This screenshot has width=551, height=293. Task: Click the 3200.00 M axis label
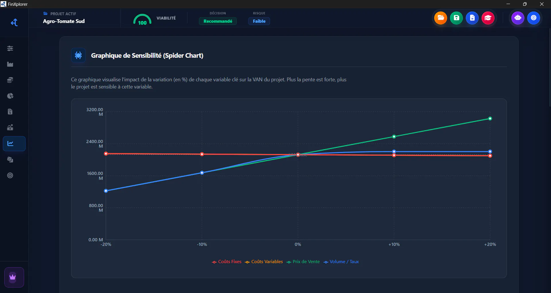coord(95,112)
